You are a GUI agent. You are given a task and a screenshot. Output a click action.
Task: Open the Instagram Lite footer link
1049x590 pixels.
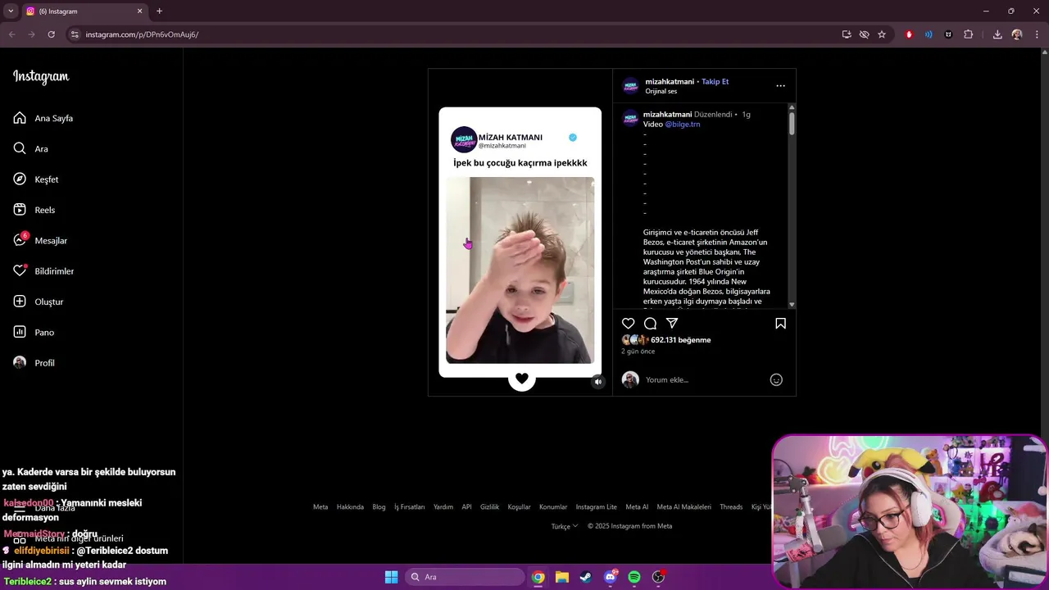(596, 507)
